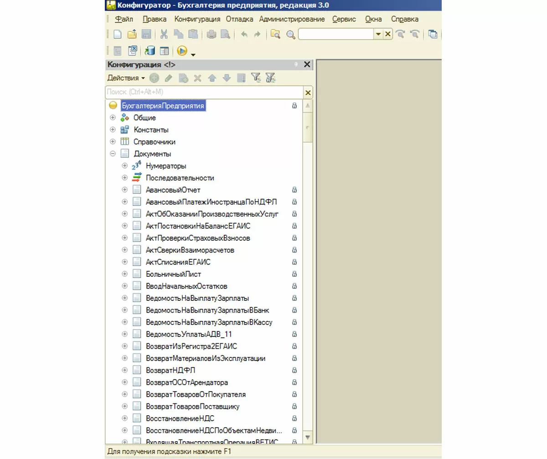Select the БухгалтерияПредприятия root node
Screen dimensions: 547x459
[163, 105]
